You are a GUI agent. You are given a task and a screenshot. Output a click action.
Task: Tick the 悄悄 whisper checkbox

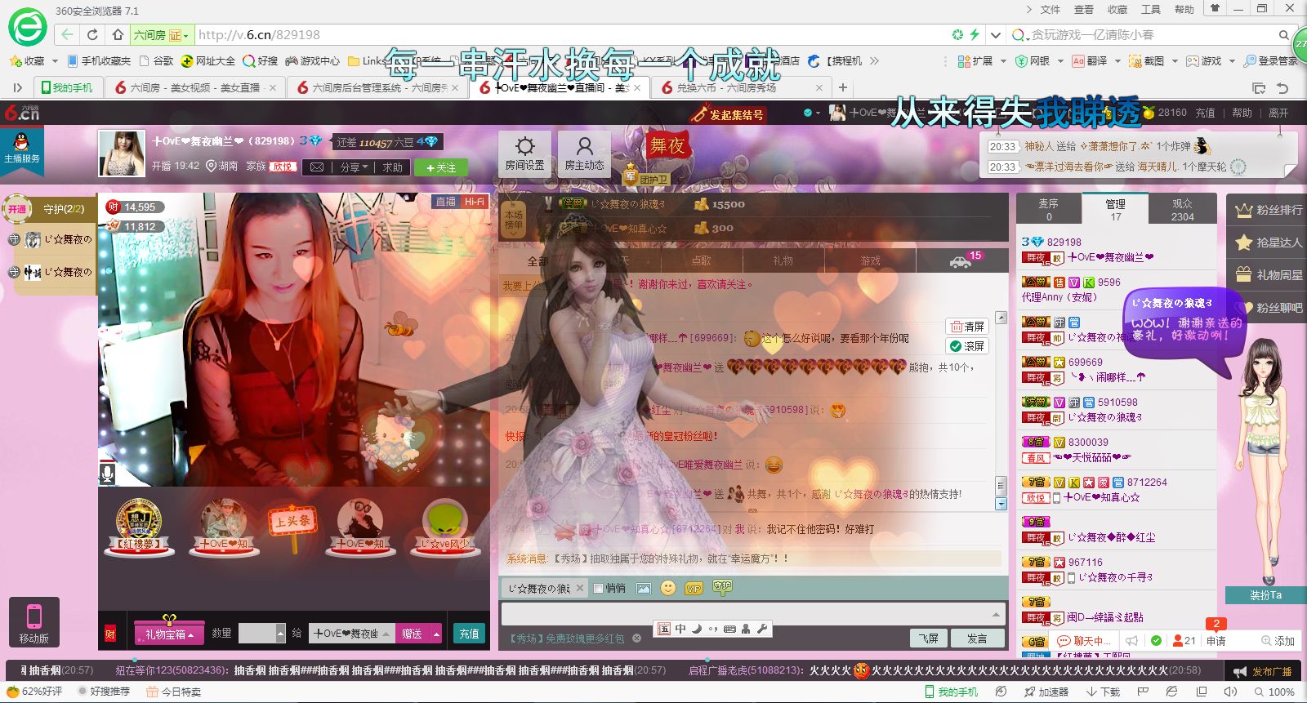coord(598,589)
